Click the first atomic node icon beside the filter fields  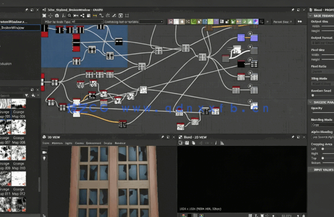171,22
